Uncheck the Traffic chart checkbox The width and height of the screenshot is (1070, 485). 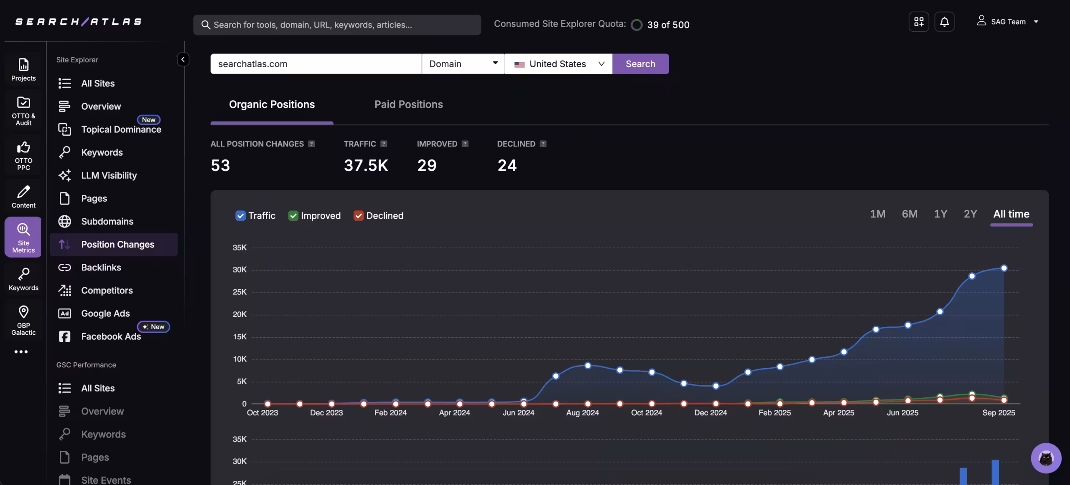(x=240, y=216)
